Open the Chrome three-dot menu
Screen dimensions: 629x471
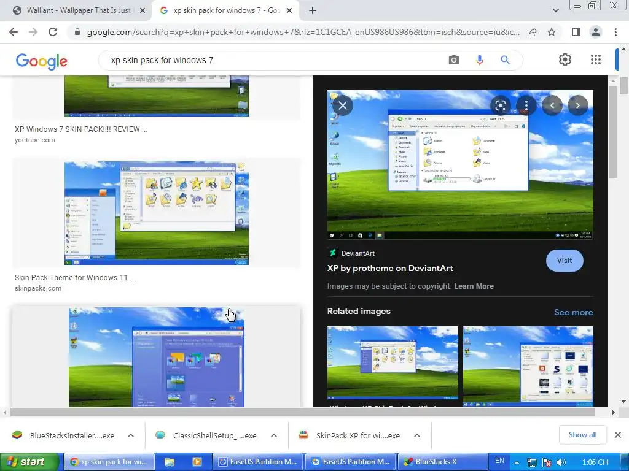tap(615, 32)
